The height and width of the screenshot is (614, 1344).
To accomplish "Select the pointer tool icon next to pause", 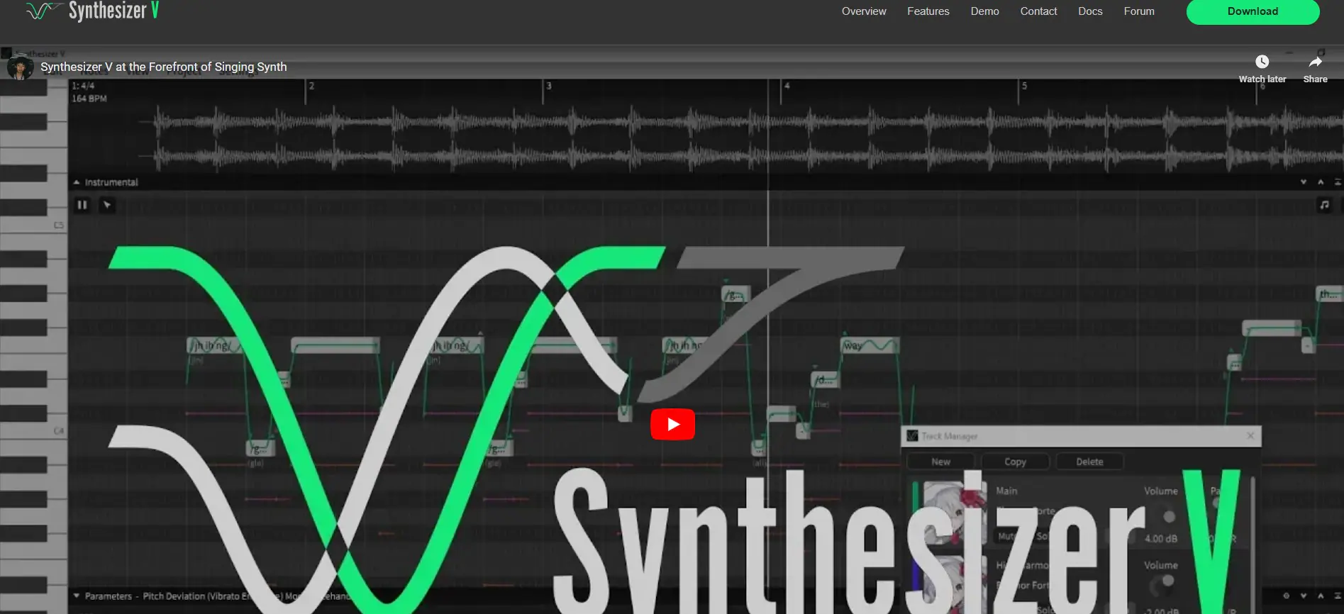I will (106, 205).
